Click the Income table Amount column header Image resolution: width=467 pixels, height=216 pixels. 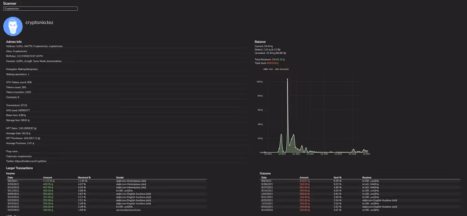pos(47,178)
